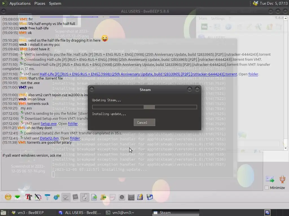The width and height of the screenshot is (289, 216).
Task: Click the send folder icon with green arrow
Action: (x=103, y=197)
